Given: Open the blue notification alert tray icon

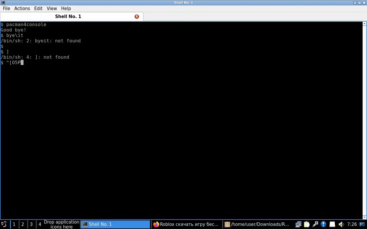Looking at the screenshot, I should click(323, 224).
